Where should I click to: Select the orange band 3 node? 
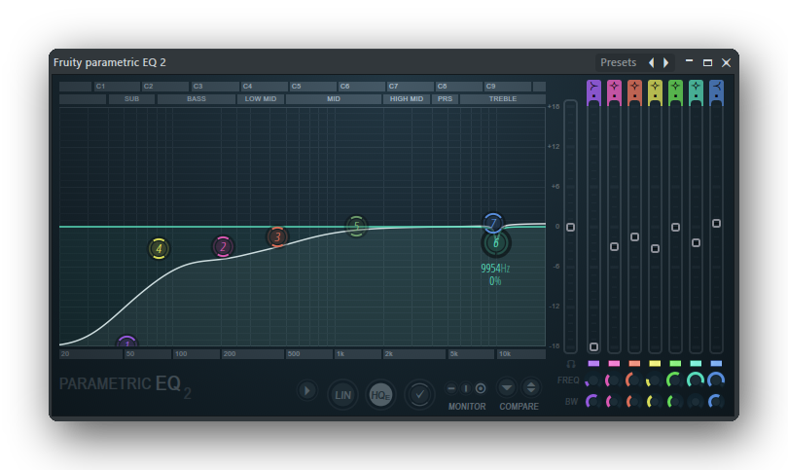[x=277, y=237]
